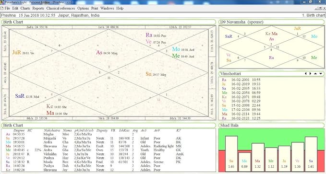
Task: Click 'SaR' in the D9 Navamsha chart
Action: 229,36
